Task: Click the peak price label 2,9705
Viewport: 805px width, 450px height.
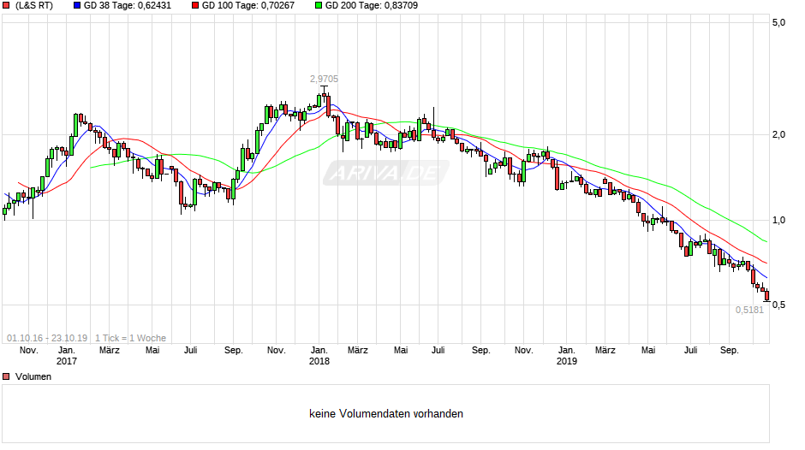Action: (x=324, y=79)
